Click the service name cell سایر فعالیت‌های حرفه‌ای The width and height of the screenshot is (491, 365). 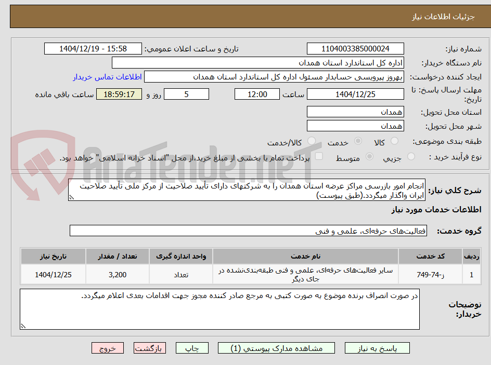pos(305,275)
